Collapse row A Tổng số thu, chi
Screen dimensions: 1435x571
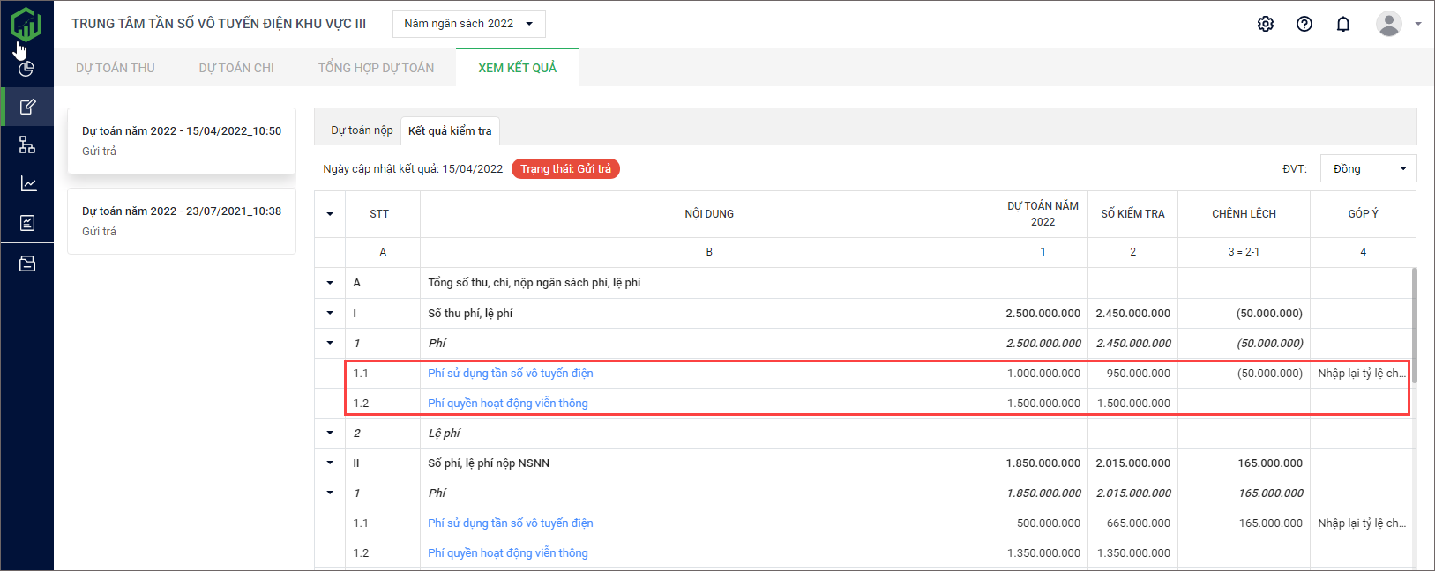330,283
